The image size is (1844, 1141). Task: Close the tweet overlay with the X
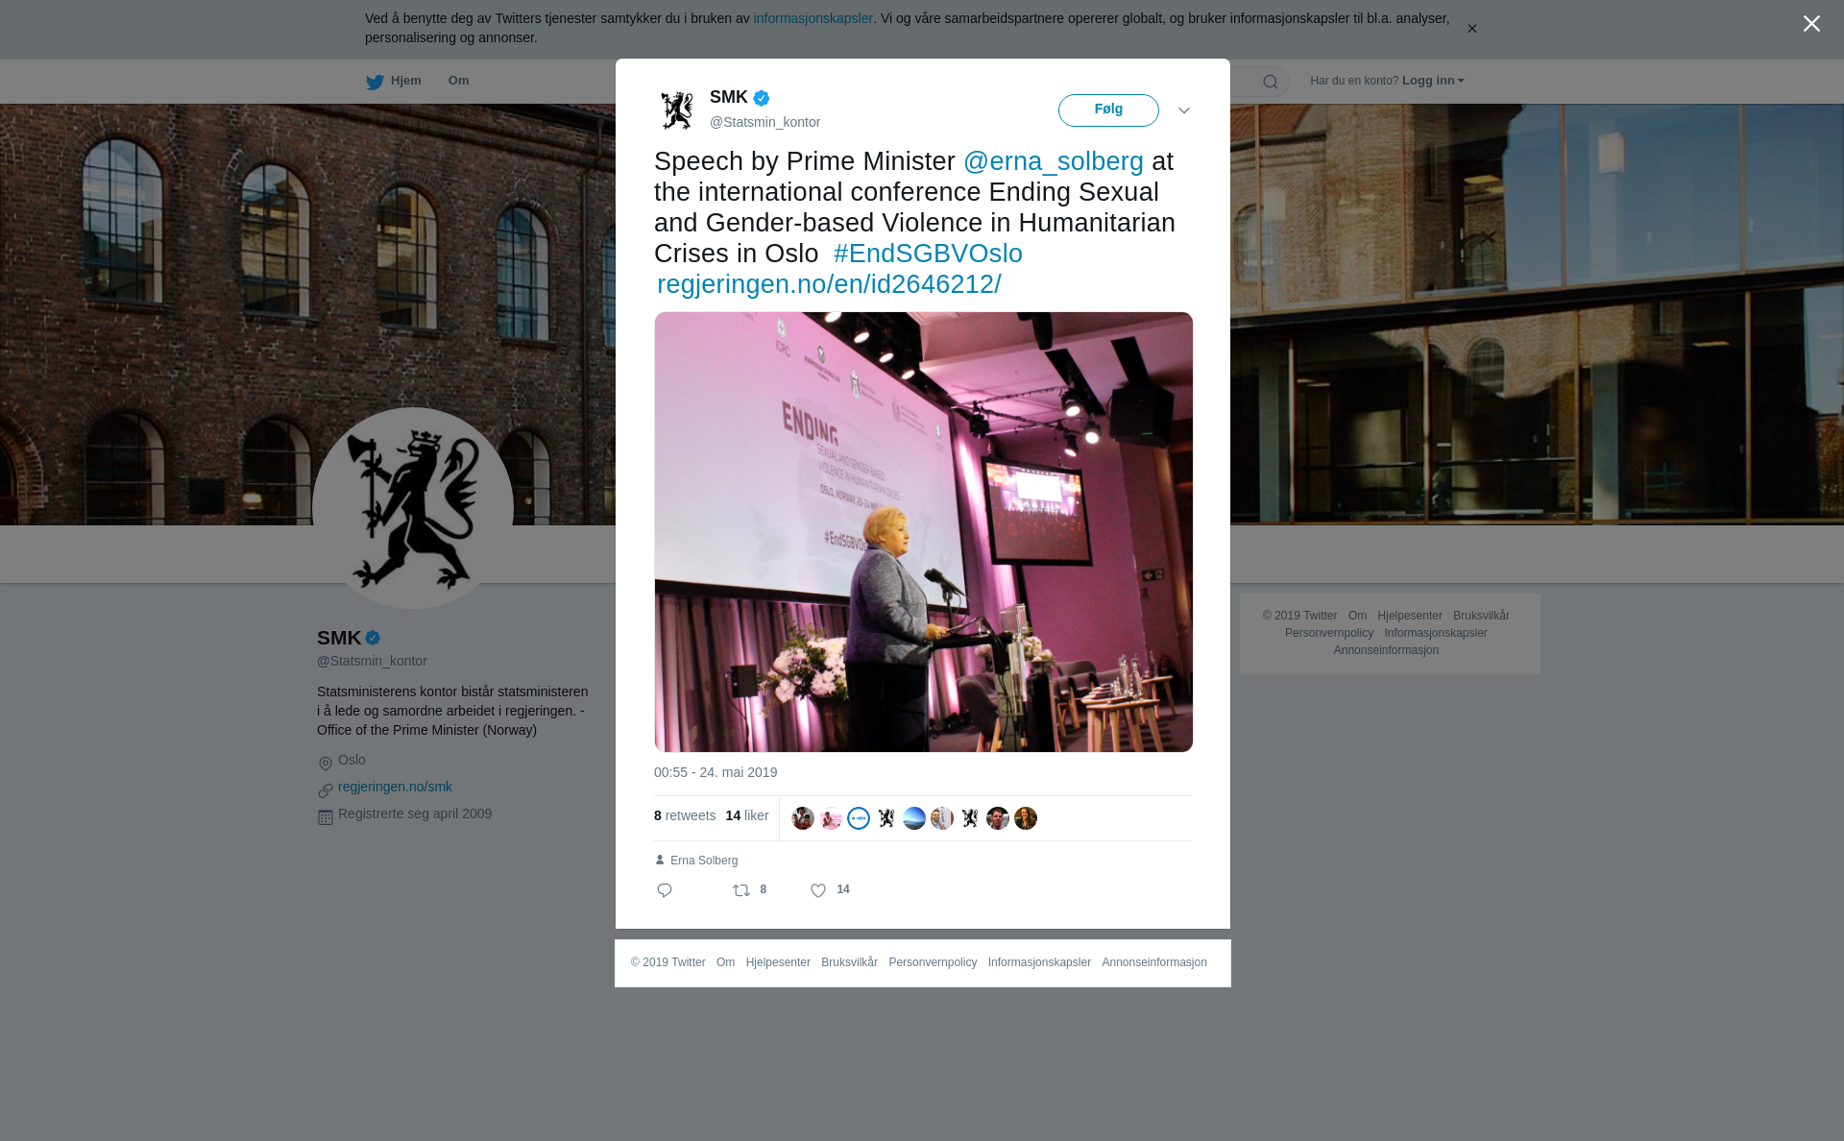(x=1811, y=23)
